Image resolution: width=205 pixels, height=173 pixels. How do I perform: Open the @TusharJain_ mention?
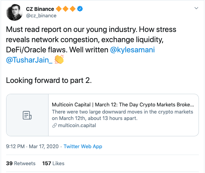[29, 60]
